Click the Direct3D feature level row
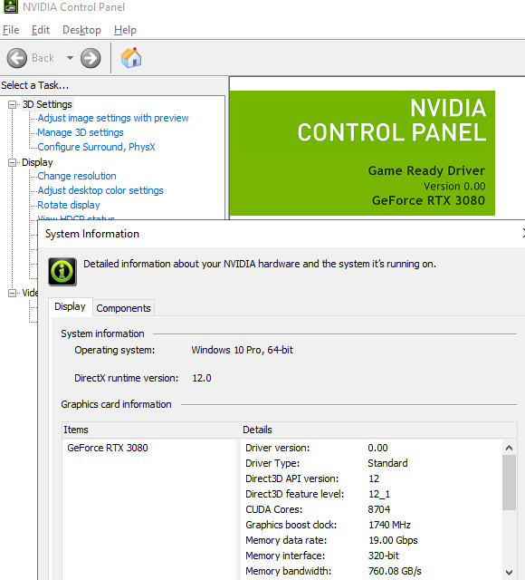 [x=372, y=494]
